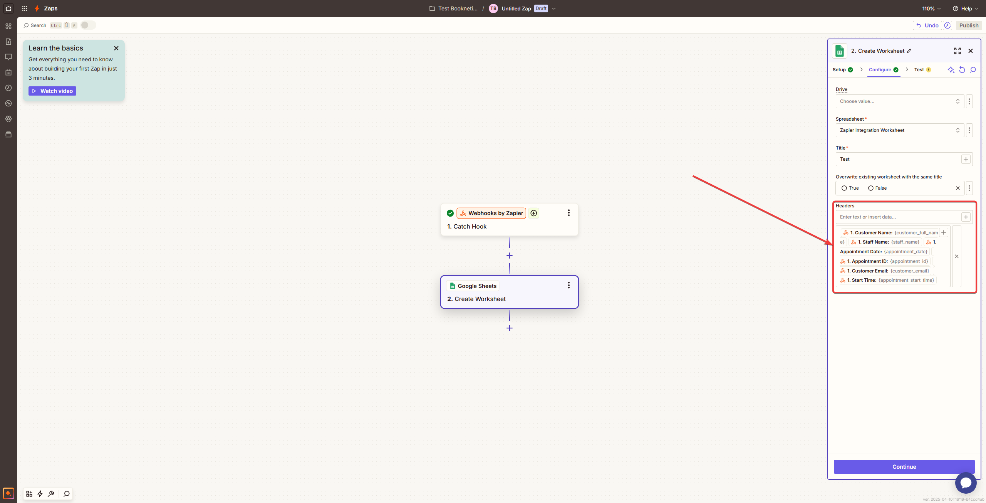Toggle the switch next to Search
The width and height of the screenshot is (986, 503).
click(x=88, y=25)
